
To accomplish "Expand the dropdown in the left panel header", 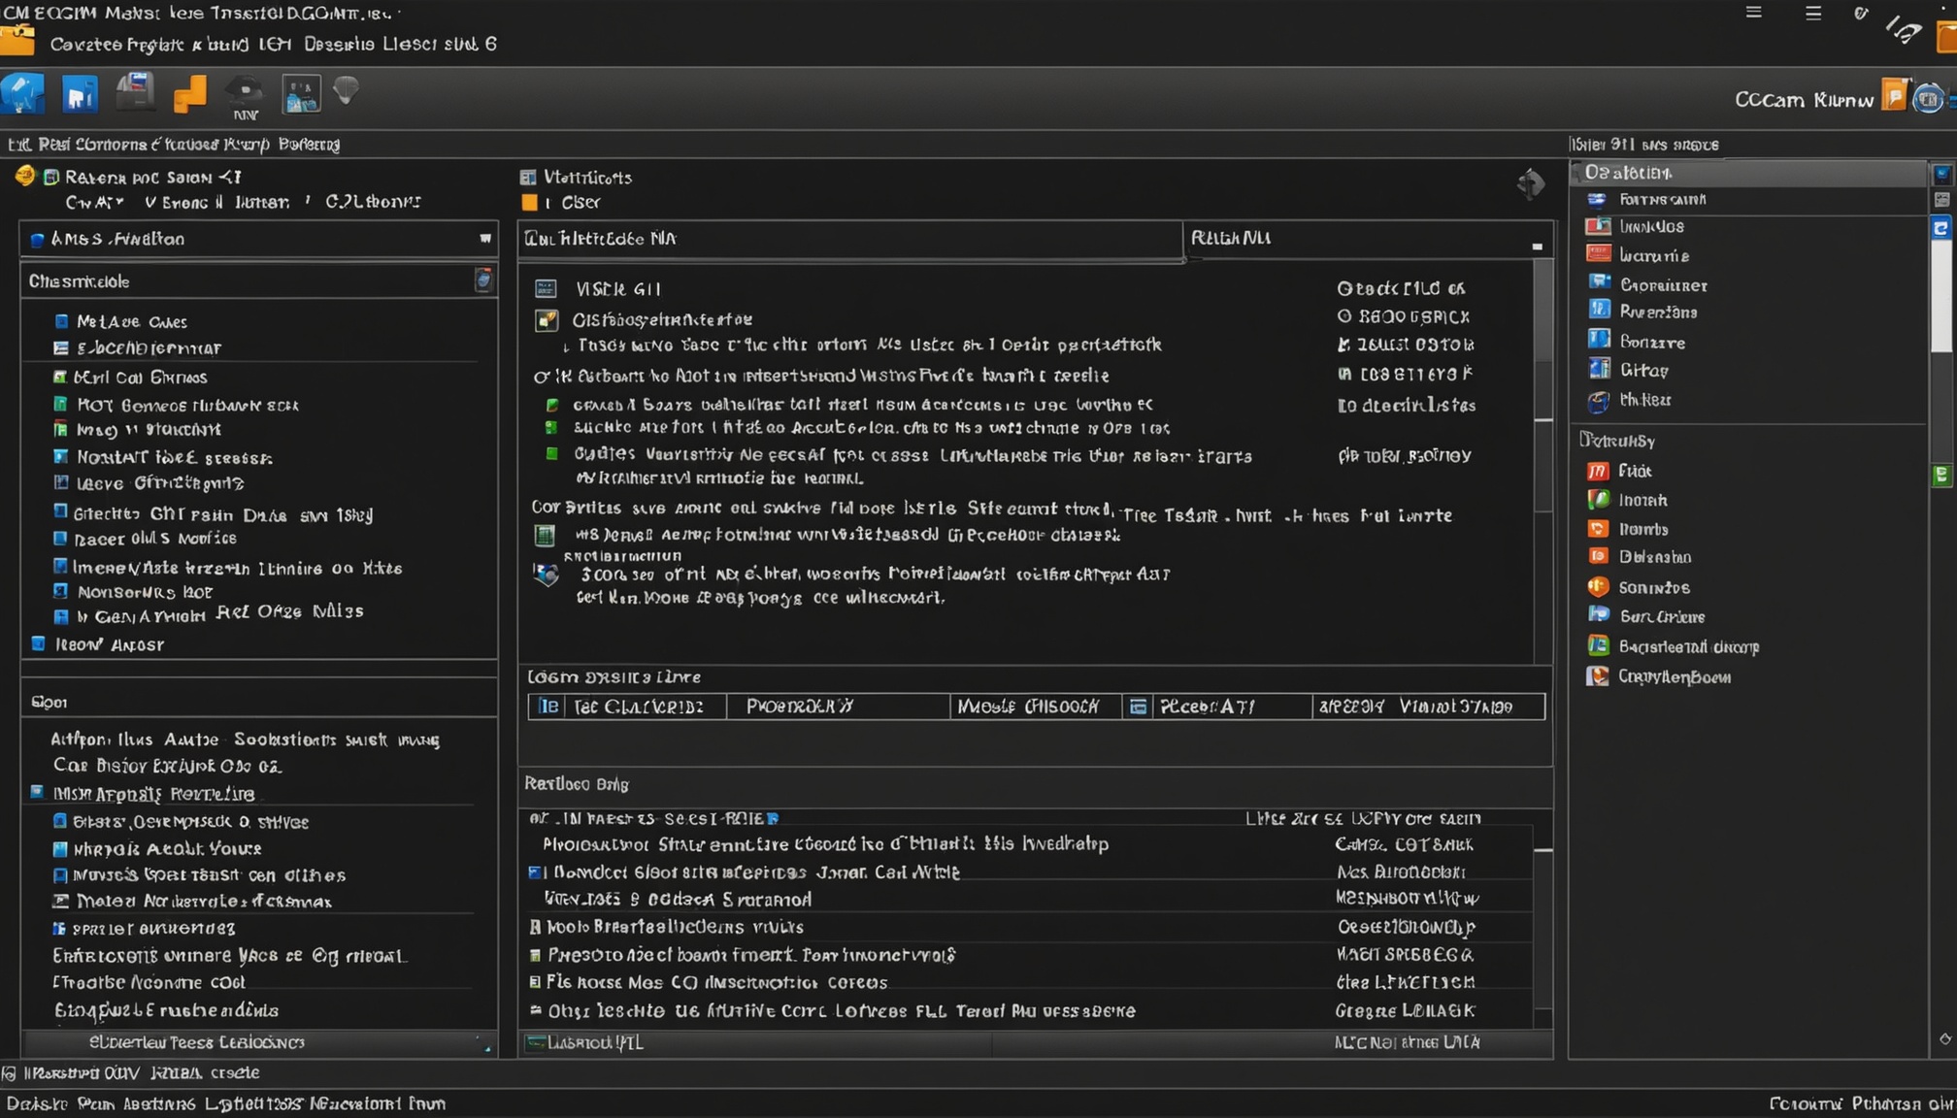I will [x=484, y=239].
